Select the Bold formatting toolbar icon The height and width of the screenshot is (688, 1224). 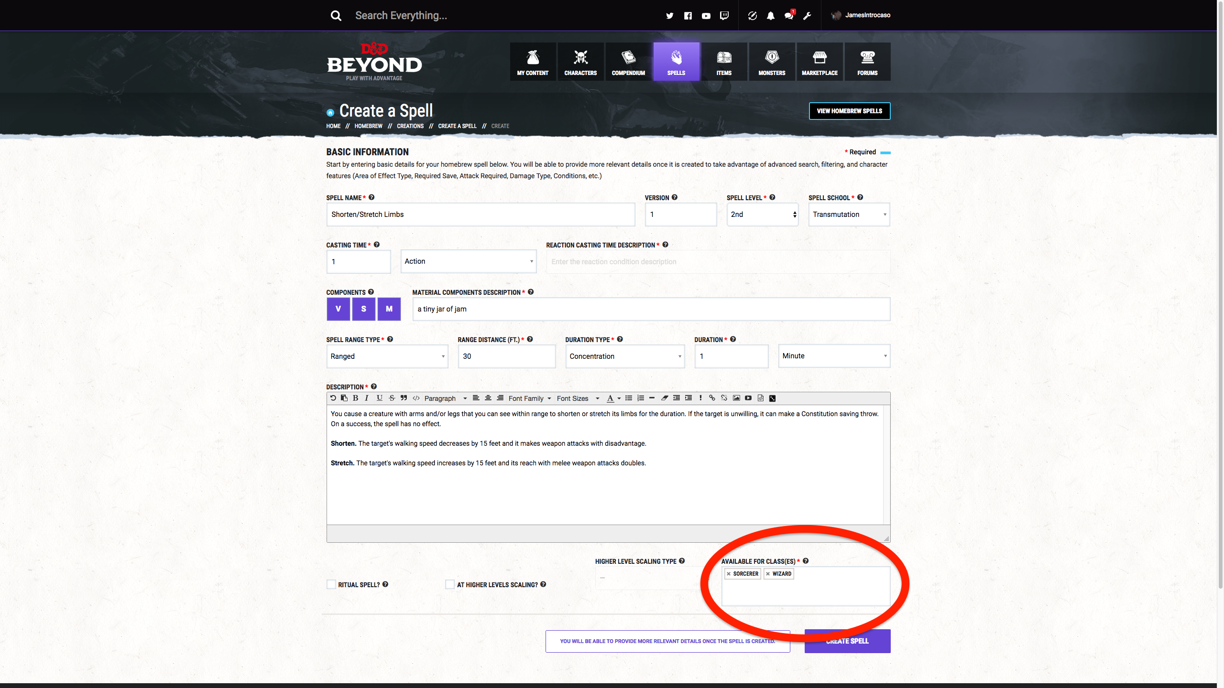pyautogui.click(x=355, y=398)
